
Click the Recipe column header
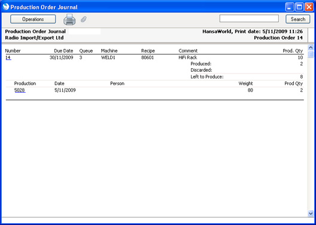pyautogui.click(x=148, y=51)
